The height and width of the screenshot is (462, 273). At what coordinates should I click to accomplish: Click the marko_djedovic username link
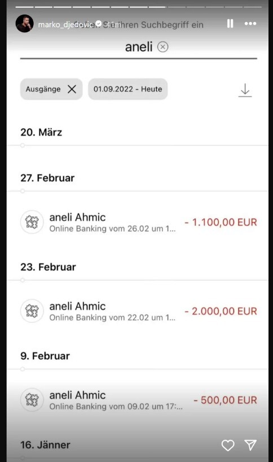click(x=66, y=24)
